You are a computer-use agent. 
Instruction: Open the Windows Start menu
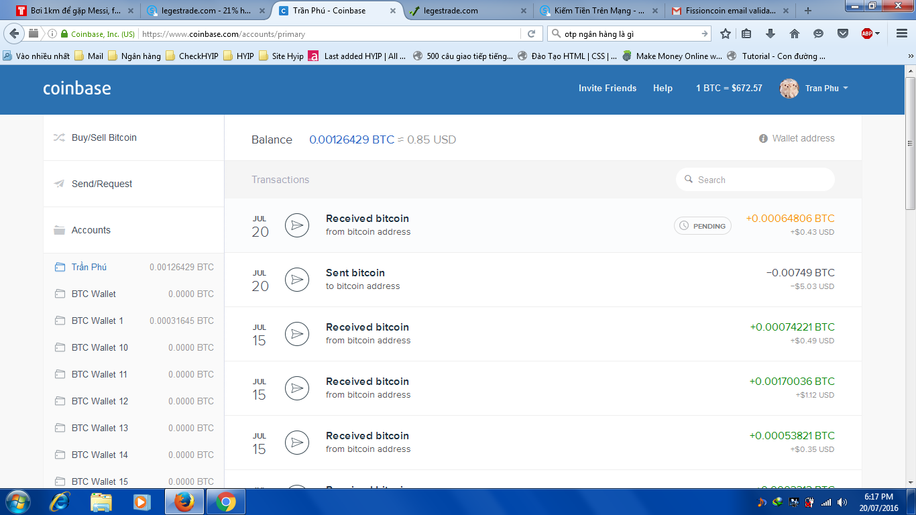[x=17, y=502]
